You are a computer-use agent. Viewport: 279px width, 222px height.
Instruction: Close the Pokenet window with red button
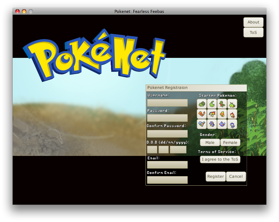tap(17, 11)
